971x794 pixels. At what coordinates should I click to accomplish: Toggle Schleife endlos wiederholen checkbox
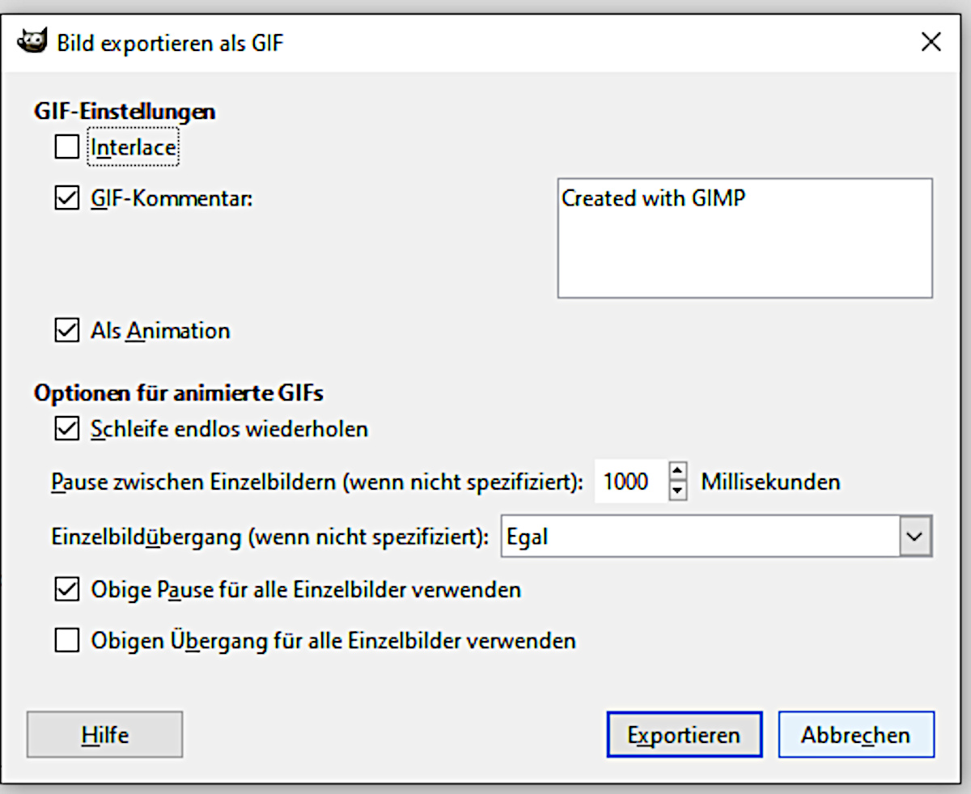tap(67, 428)
